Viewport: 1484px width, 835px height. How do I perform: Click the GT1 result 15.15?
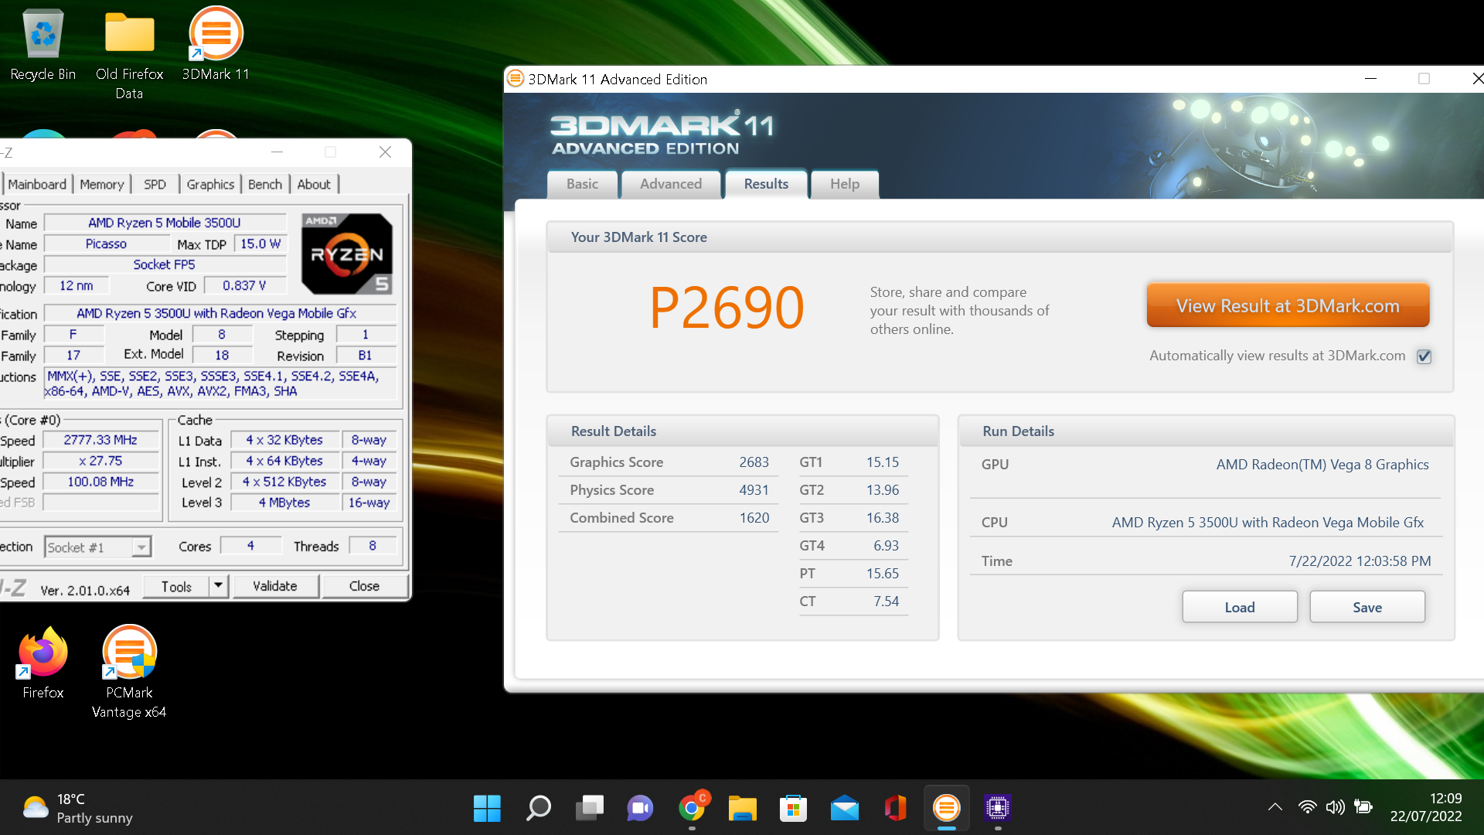(882, 462)
